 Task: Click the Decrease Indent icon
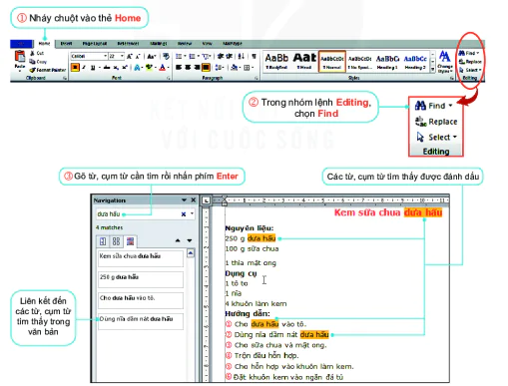coord(220,56)
